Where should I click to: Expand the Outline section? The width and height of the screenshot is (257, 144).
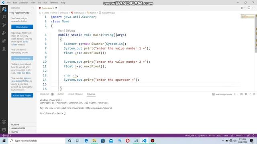click(15, 124)
